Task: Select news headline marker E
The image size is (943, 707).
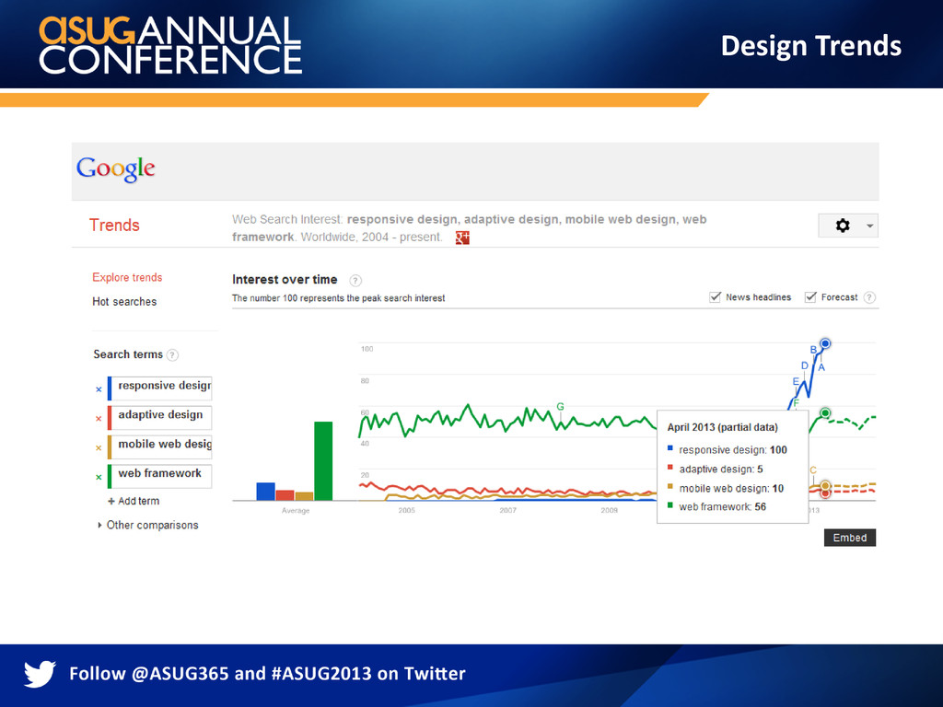Action: [796, 382]
